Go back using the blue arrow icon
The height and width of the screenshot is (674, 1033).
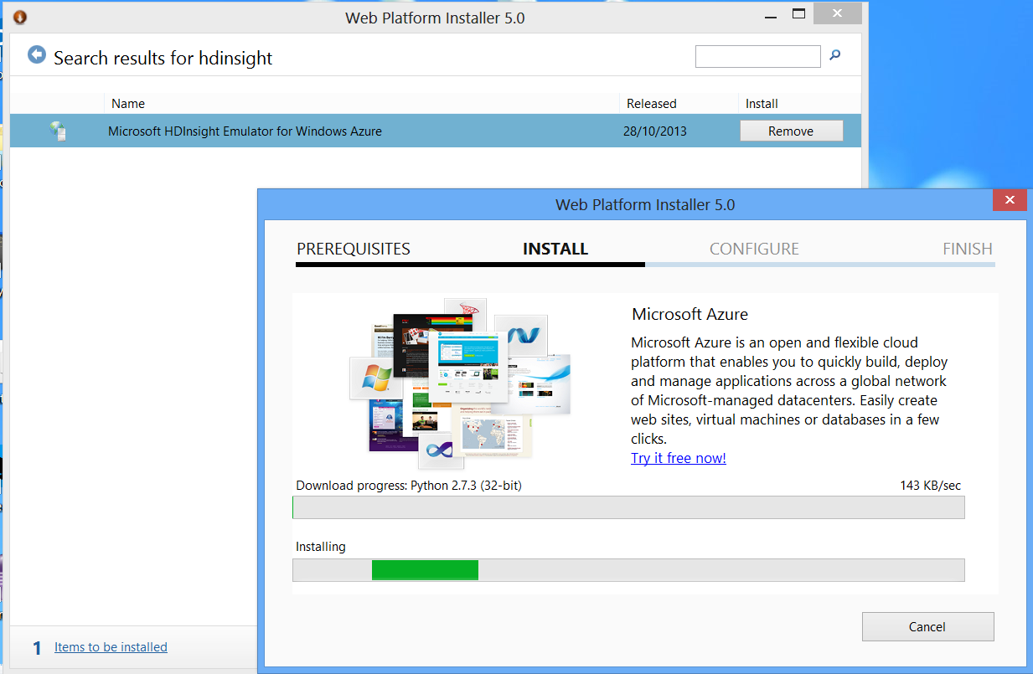[36, 55]
